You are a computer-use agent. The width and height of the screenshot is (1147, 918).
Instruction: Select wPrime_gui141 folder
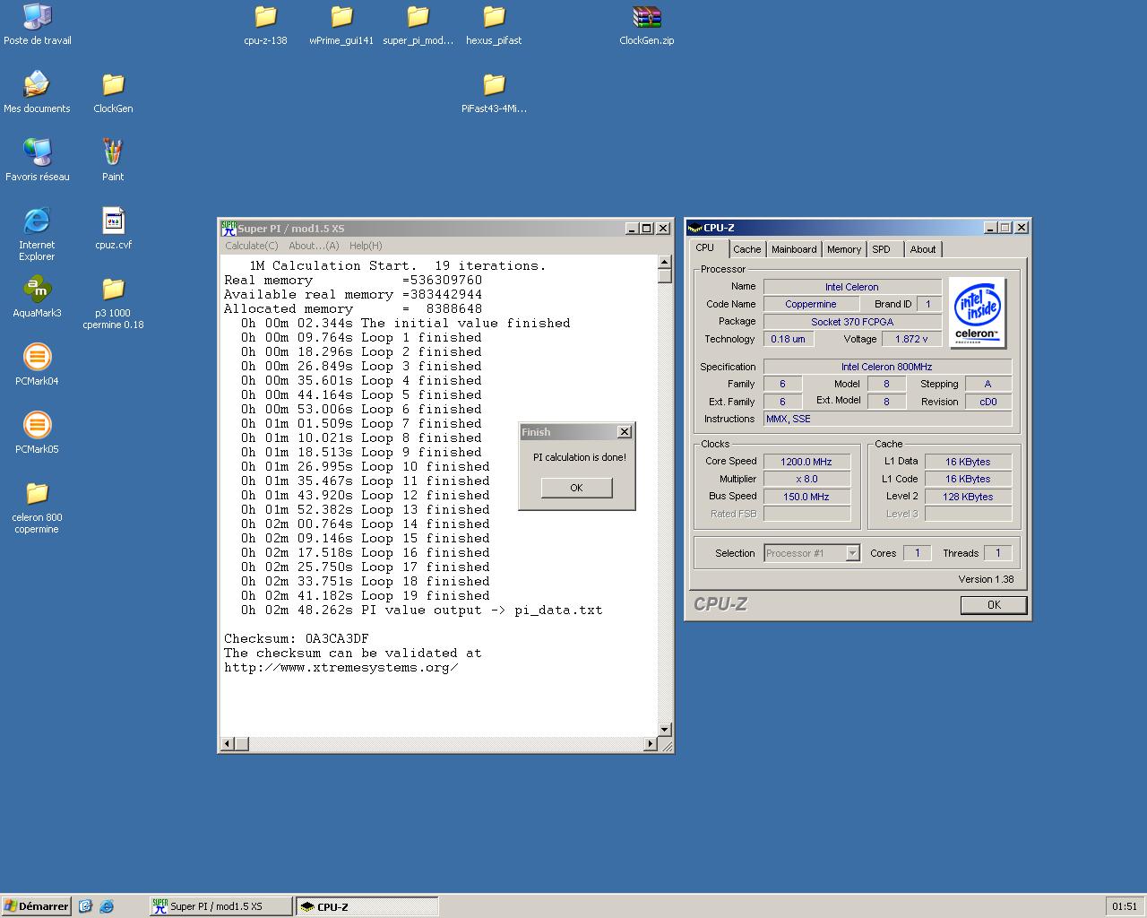[x=341, y=24]
